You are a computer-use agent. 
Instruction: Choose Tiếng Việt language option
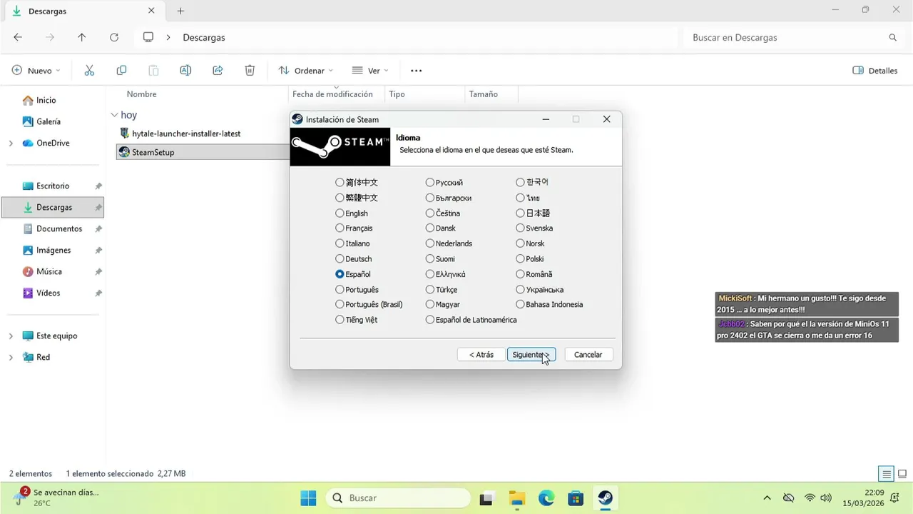(340, 320)
